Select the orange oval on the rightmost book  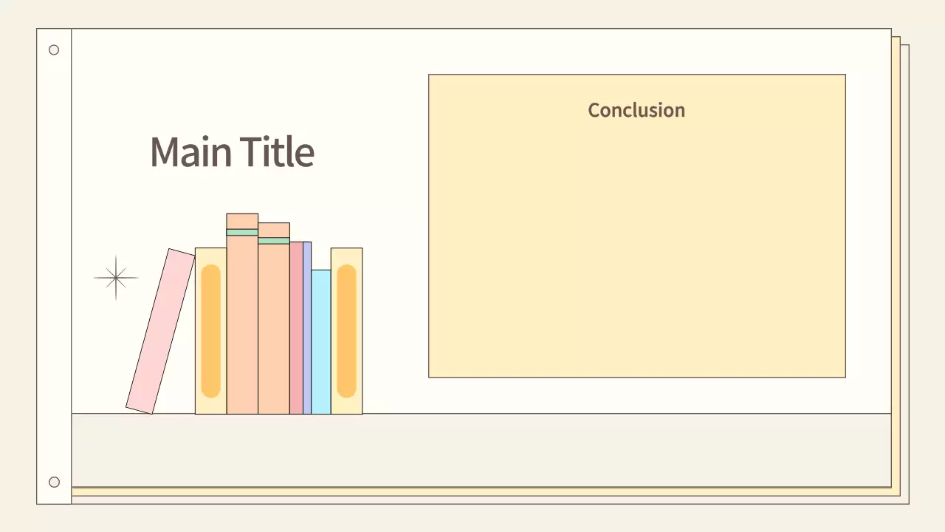pos(346,331)
